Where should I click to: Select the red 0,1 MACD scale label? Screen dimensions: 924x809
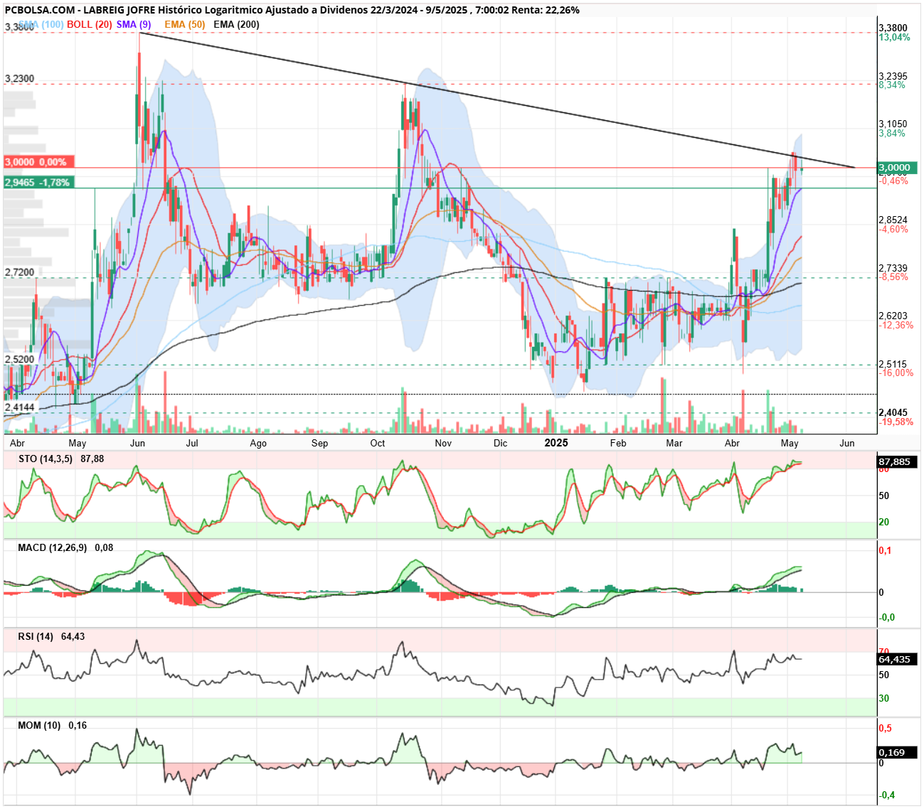[x=886, y=550]
